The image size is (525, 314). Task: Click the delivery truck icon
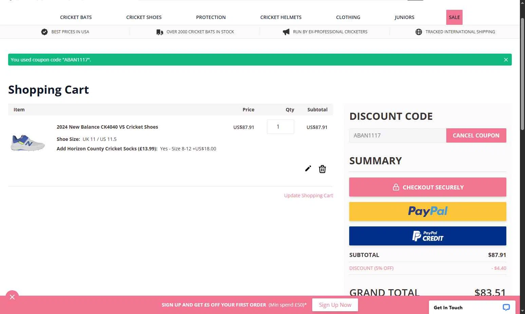click(160, 32)
